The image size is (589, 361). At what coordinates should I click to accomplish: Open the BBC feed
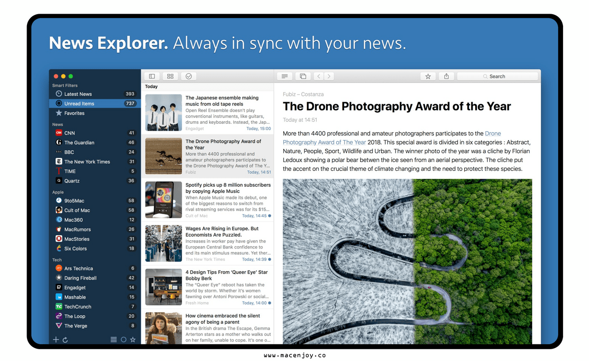tap(95, 152)
